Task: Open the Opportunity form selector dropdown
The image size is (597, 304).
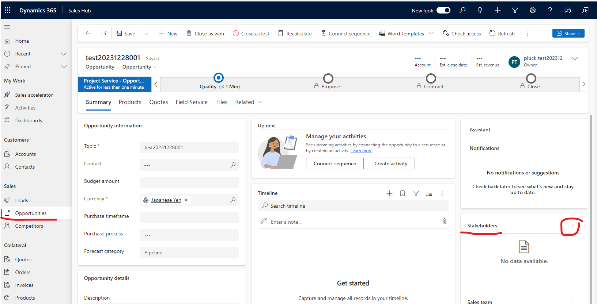Action: click(x=139, y=67)
